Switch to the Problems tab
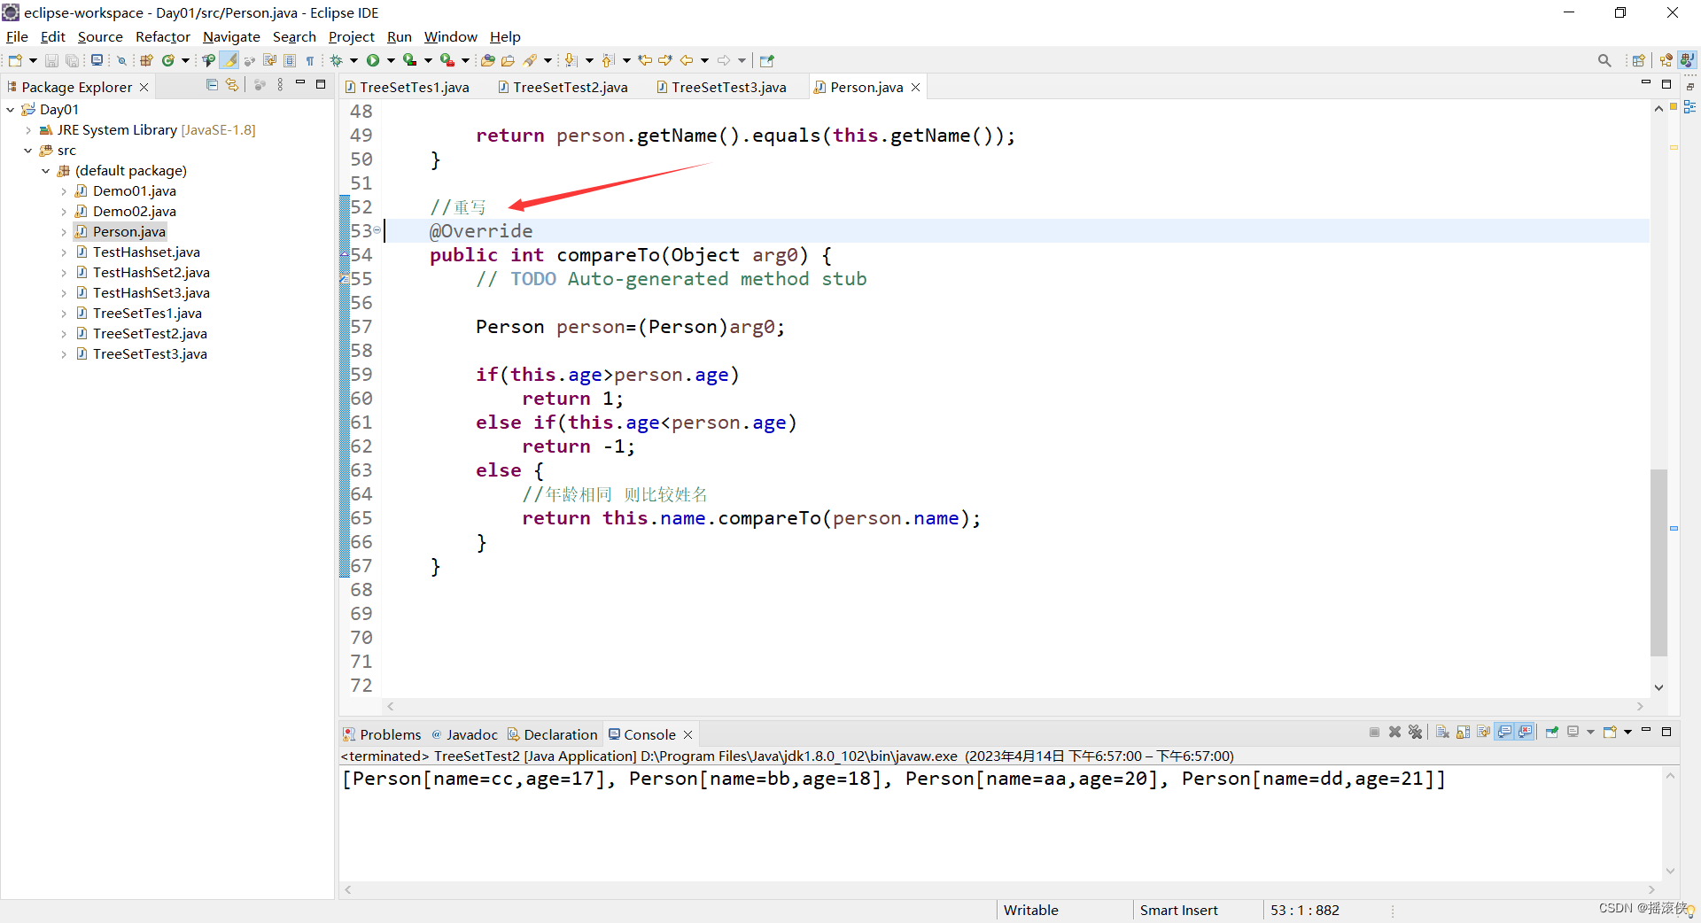The image size is (1701, 923). (382, 734)
